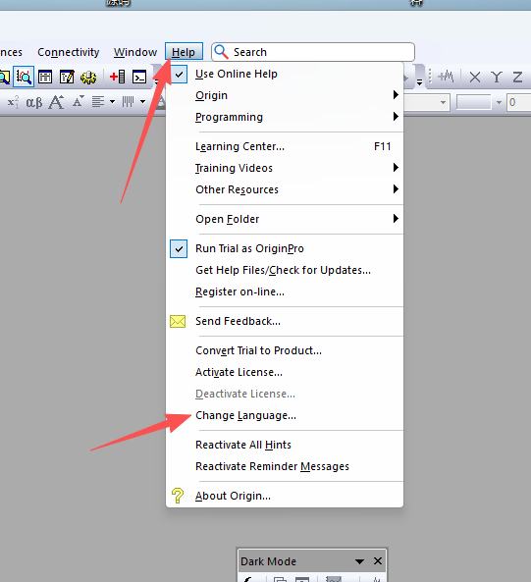
Task: Expand the Training Videos submenu arrow
Action: [x=396, y=168]
